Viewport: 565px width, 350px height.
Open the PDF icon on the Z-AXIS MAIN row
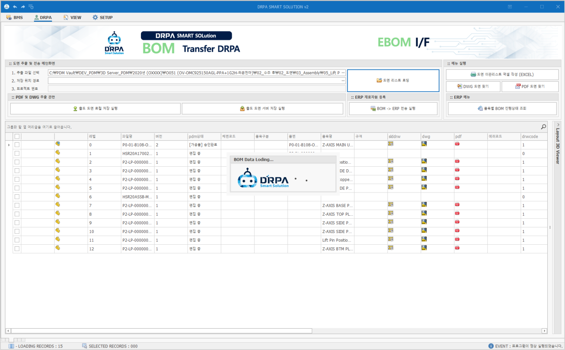(457, 144)
